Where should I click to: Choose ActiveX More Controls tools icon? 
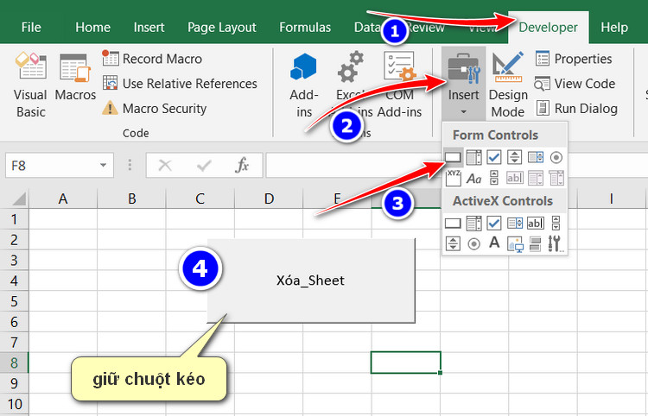(556, 243)
